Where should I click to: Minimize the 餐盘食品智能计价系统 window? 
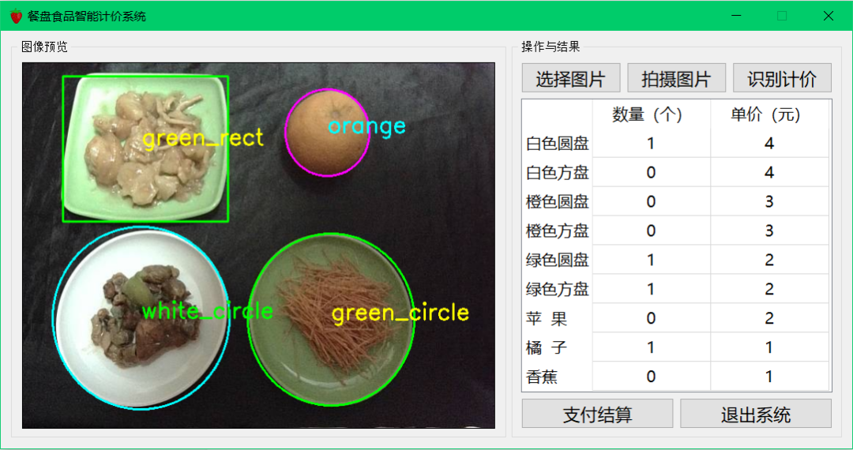click(x=736, y=16)
